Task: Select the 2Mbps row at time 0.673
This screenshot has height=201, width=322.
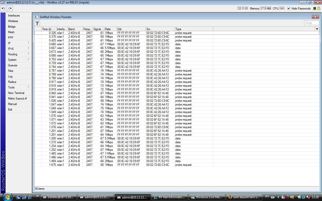Action: pyautogui.click(x=177, y=52)
